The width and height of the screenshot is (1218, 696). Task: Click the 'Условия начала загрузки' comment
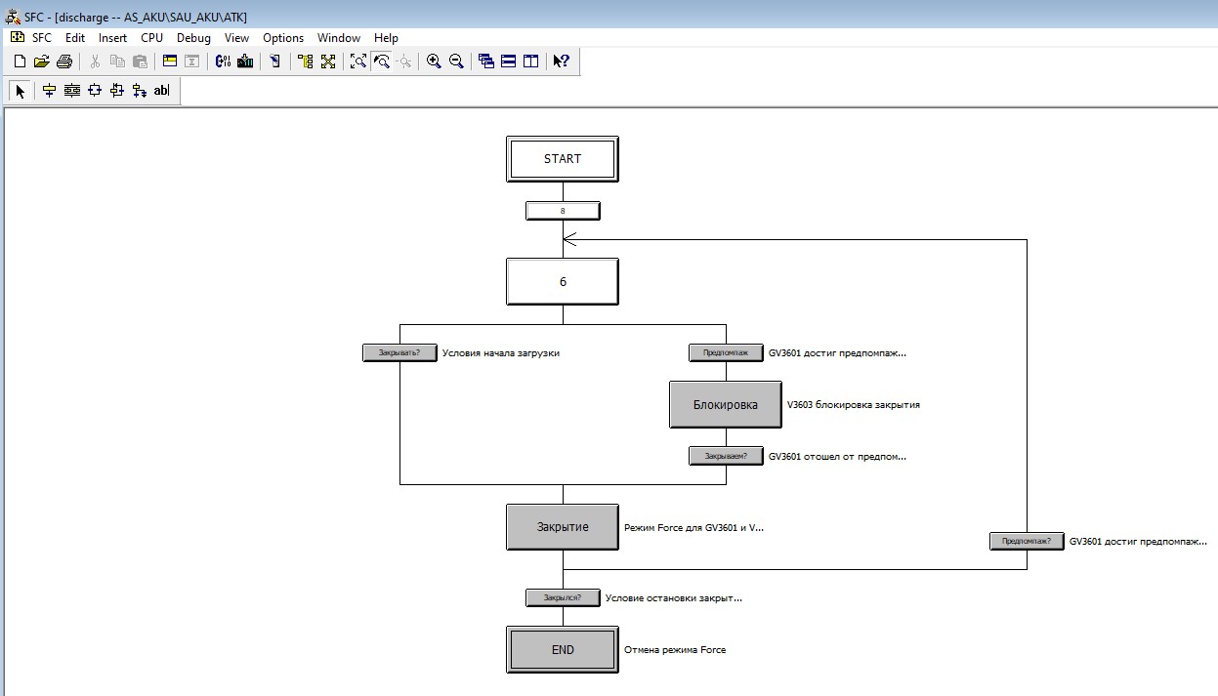tap(501, 353)
